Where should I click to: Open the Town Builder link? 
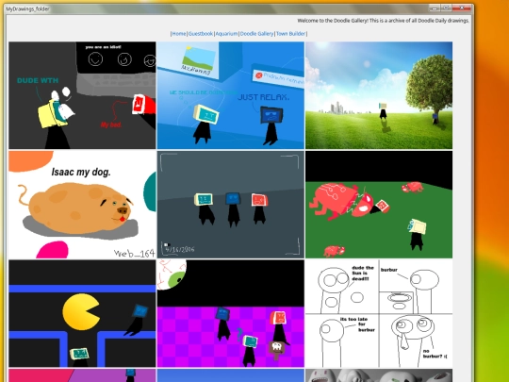tap(290, 34)
